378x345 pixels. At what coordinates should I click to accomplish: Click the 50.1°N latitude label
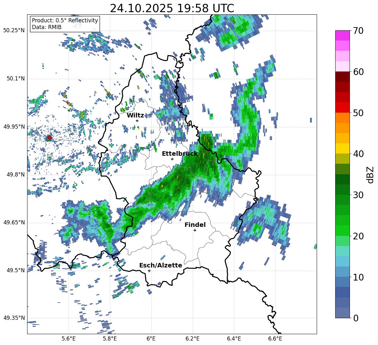click(x=15, y=79)
